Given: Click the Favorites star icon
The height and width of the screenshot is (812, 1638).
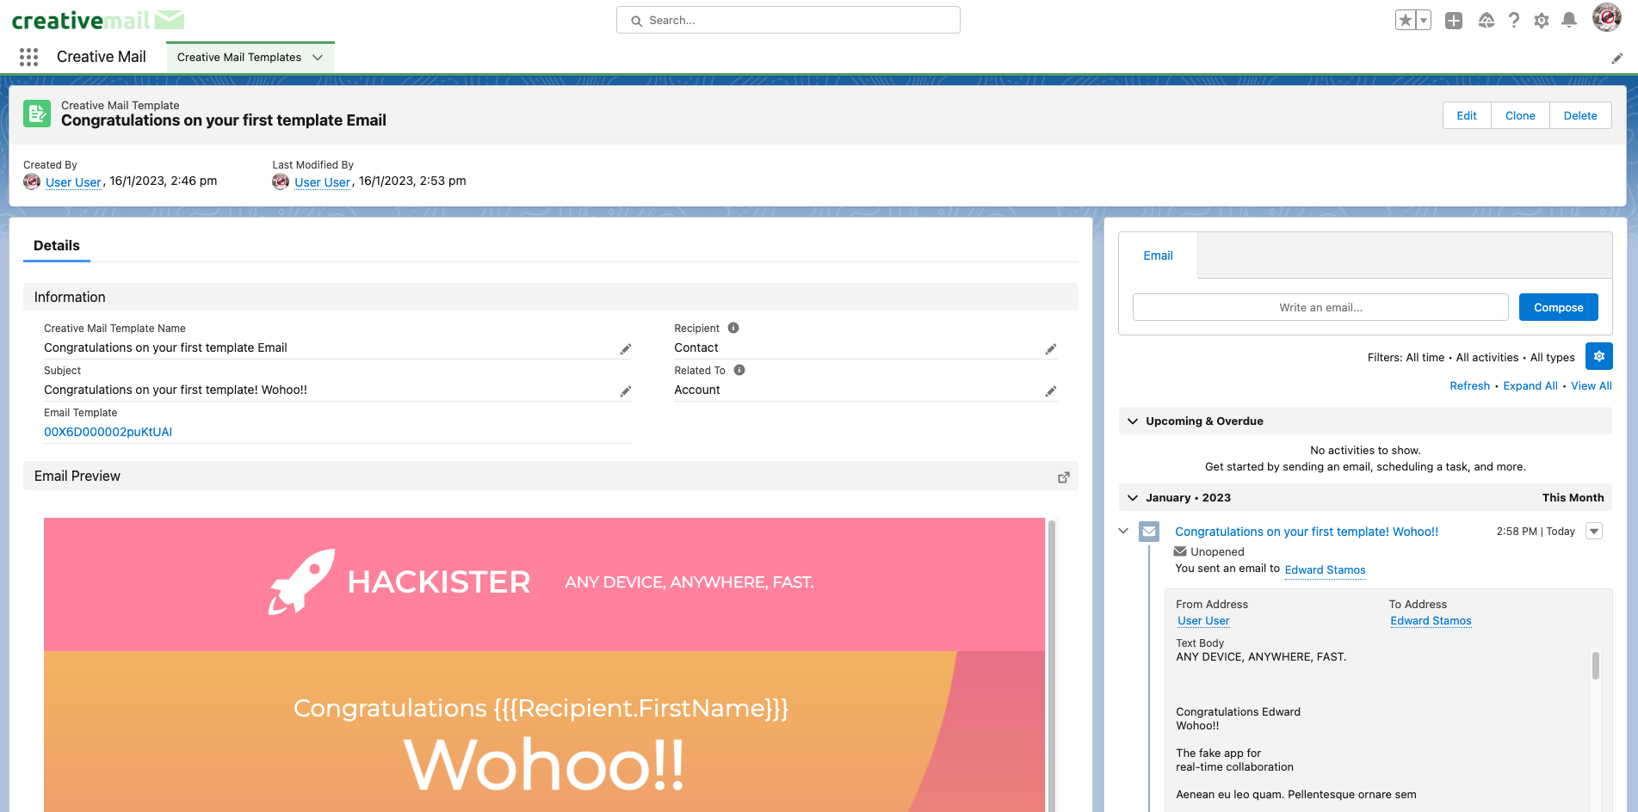Looking at the screenshot, I should [x=1405, y=20].
